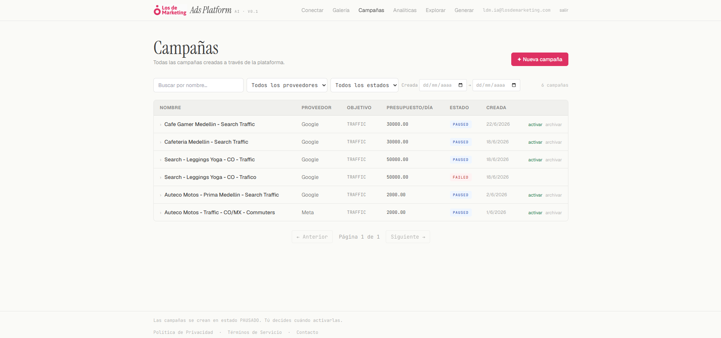Expand the Cafeteria Medellin campaign row
This screenshot has width=721, height=338.
tap(161, 142)
